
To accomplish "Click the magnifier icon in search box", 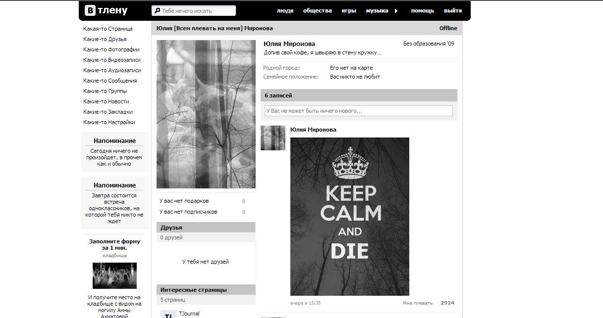I will coord(157,11).
